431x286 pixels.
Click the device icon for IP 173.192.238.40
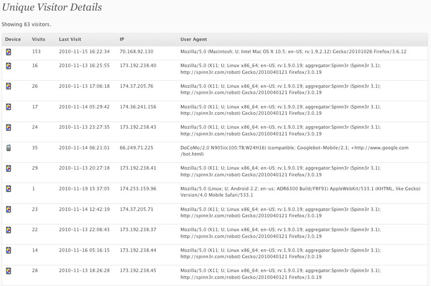pyautogui.click(x=9, y=66)
